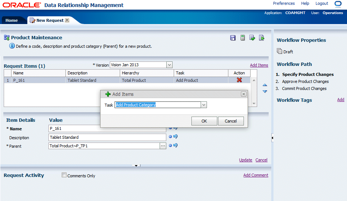347x201 pixels.
Task: Remove the P_161 item with red X
Action: coord(239,80)
